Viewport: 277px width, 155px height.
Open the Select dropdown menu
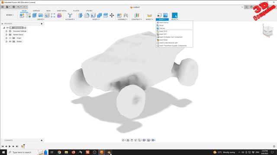(x=174, y=19)
